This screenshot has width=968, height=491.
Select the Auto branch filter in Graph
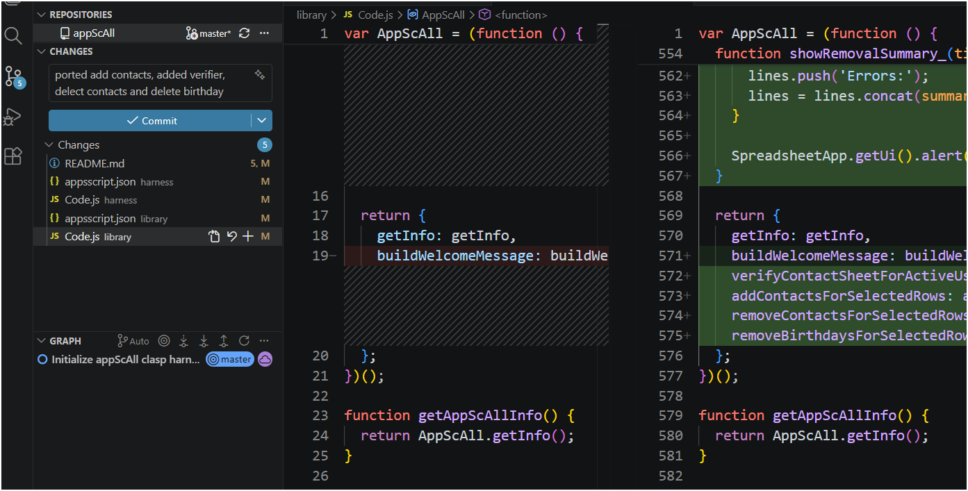pos(133,341)
